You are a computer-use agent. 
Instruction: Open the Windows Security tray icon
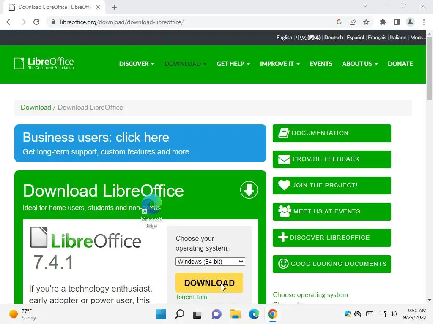(348, 314)
